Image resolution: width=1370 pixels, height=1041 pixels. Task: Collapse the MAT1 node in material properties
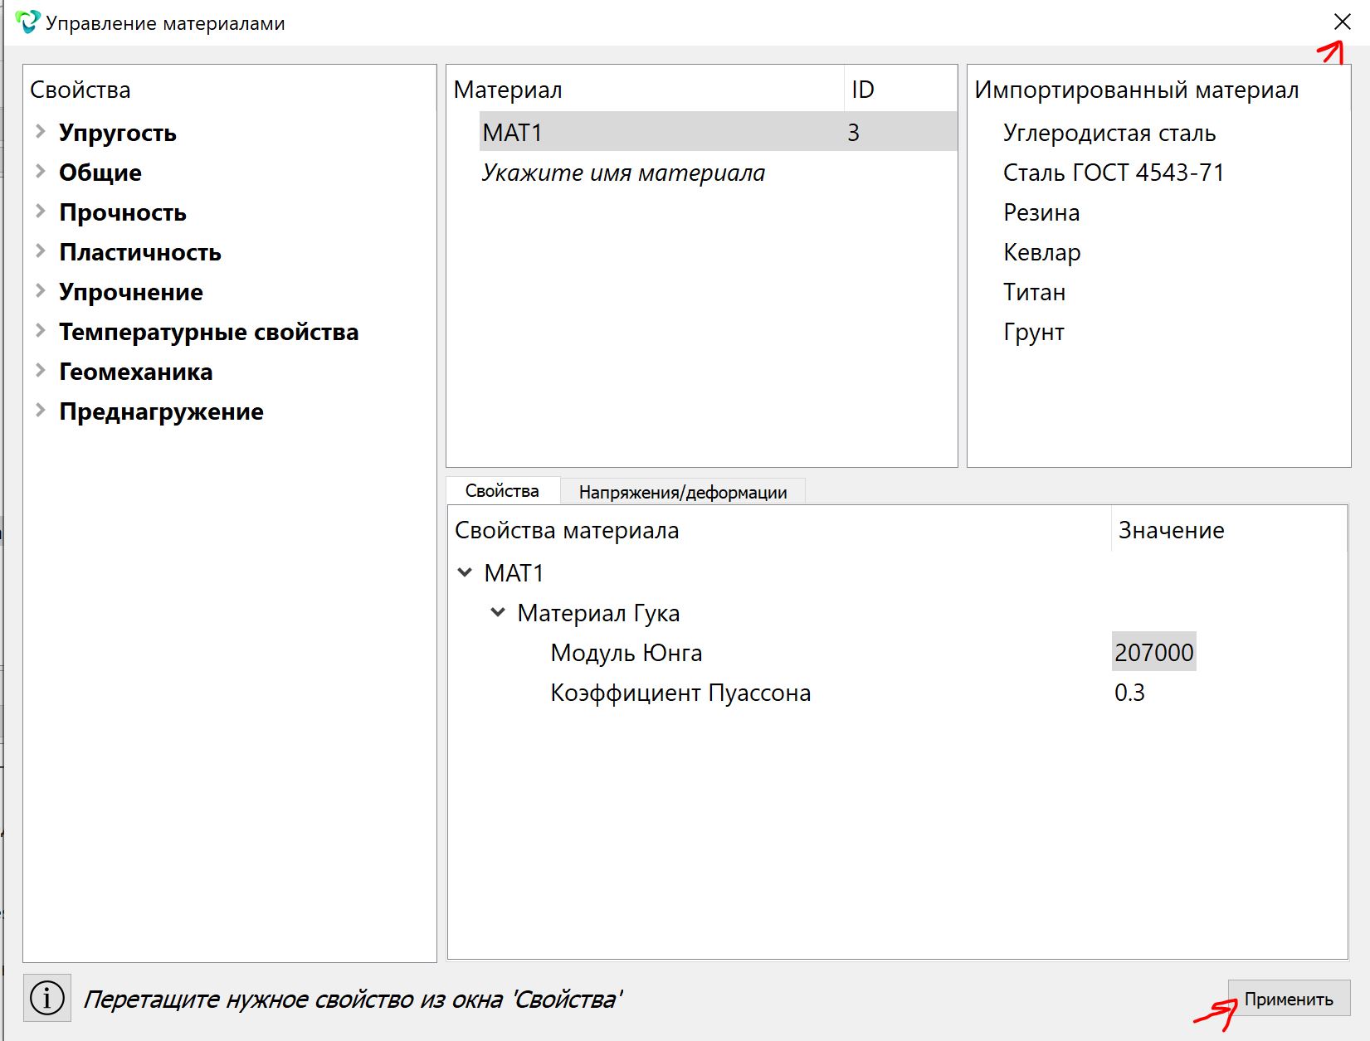tap(466, 572)
